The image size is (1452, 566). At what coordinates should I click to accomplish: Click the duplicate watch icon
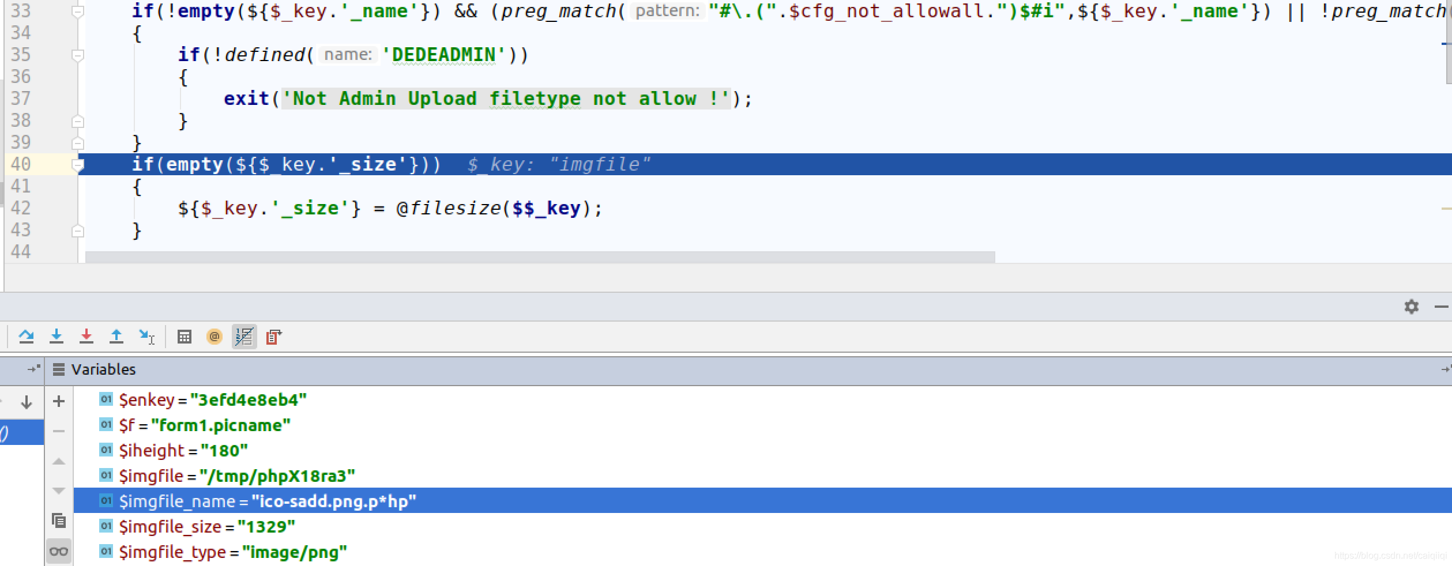(x=59, y=521)
